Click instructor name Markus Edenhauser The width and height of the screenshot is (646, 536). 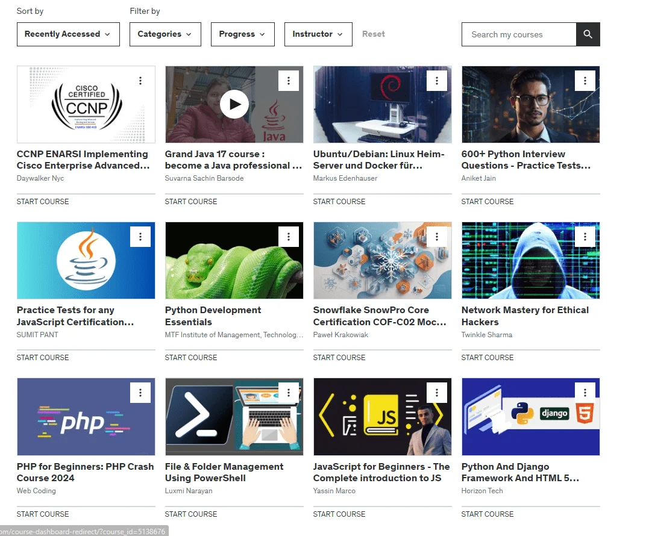coord(345,178)
